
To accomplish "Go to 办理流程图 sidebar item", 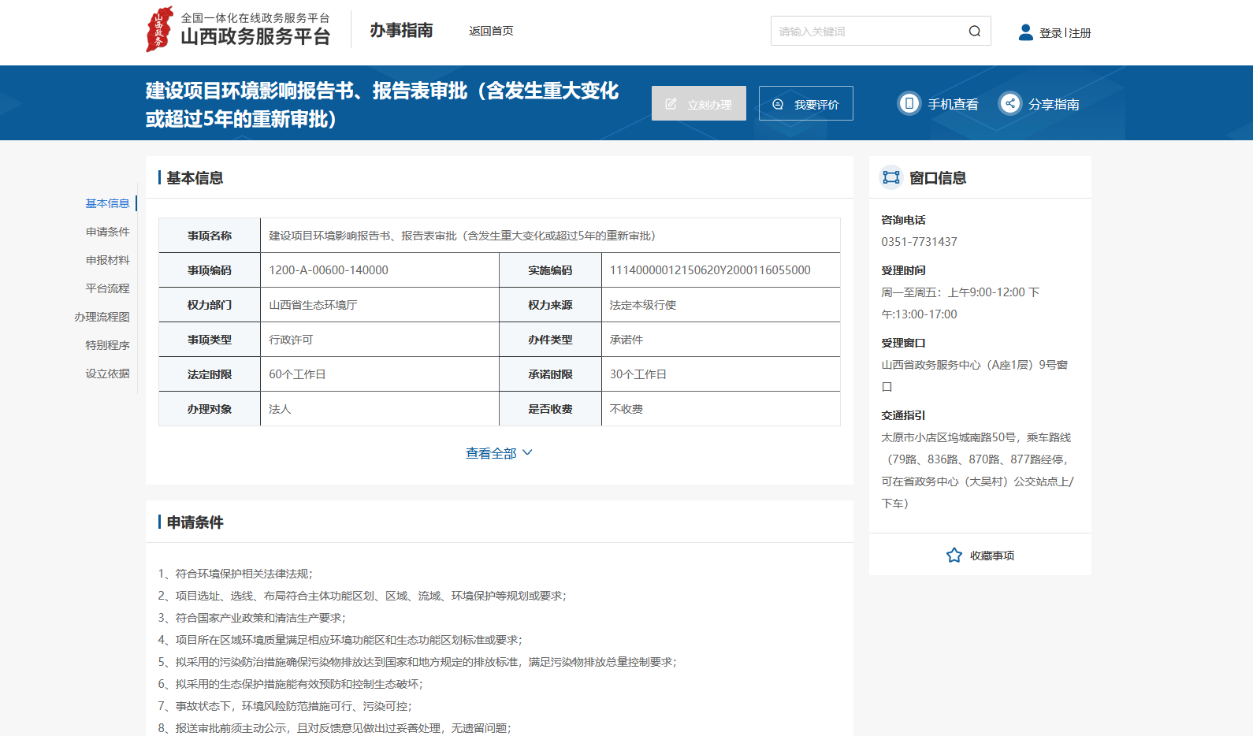I will pos(102,317).
